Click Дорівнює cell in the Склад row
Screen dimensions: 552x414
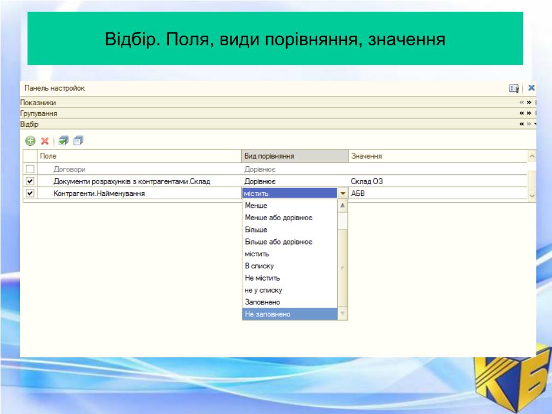tap(295, 181)
